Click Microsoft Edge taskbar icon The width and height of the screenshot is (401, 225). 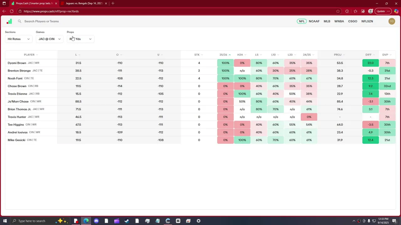pyautogui.click(x=86, y=221)
